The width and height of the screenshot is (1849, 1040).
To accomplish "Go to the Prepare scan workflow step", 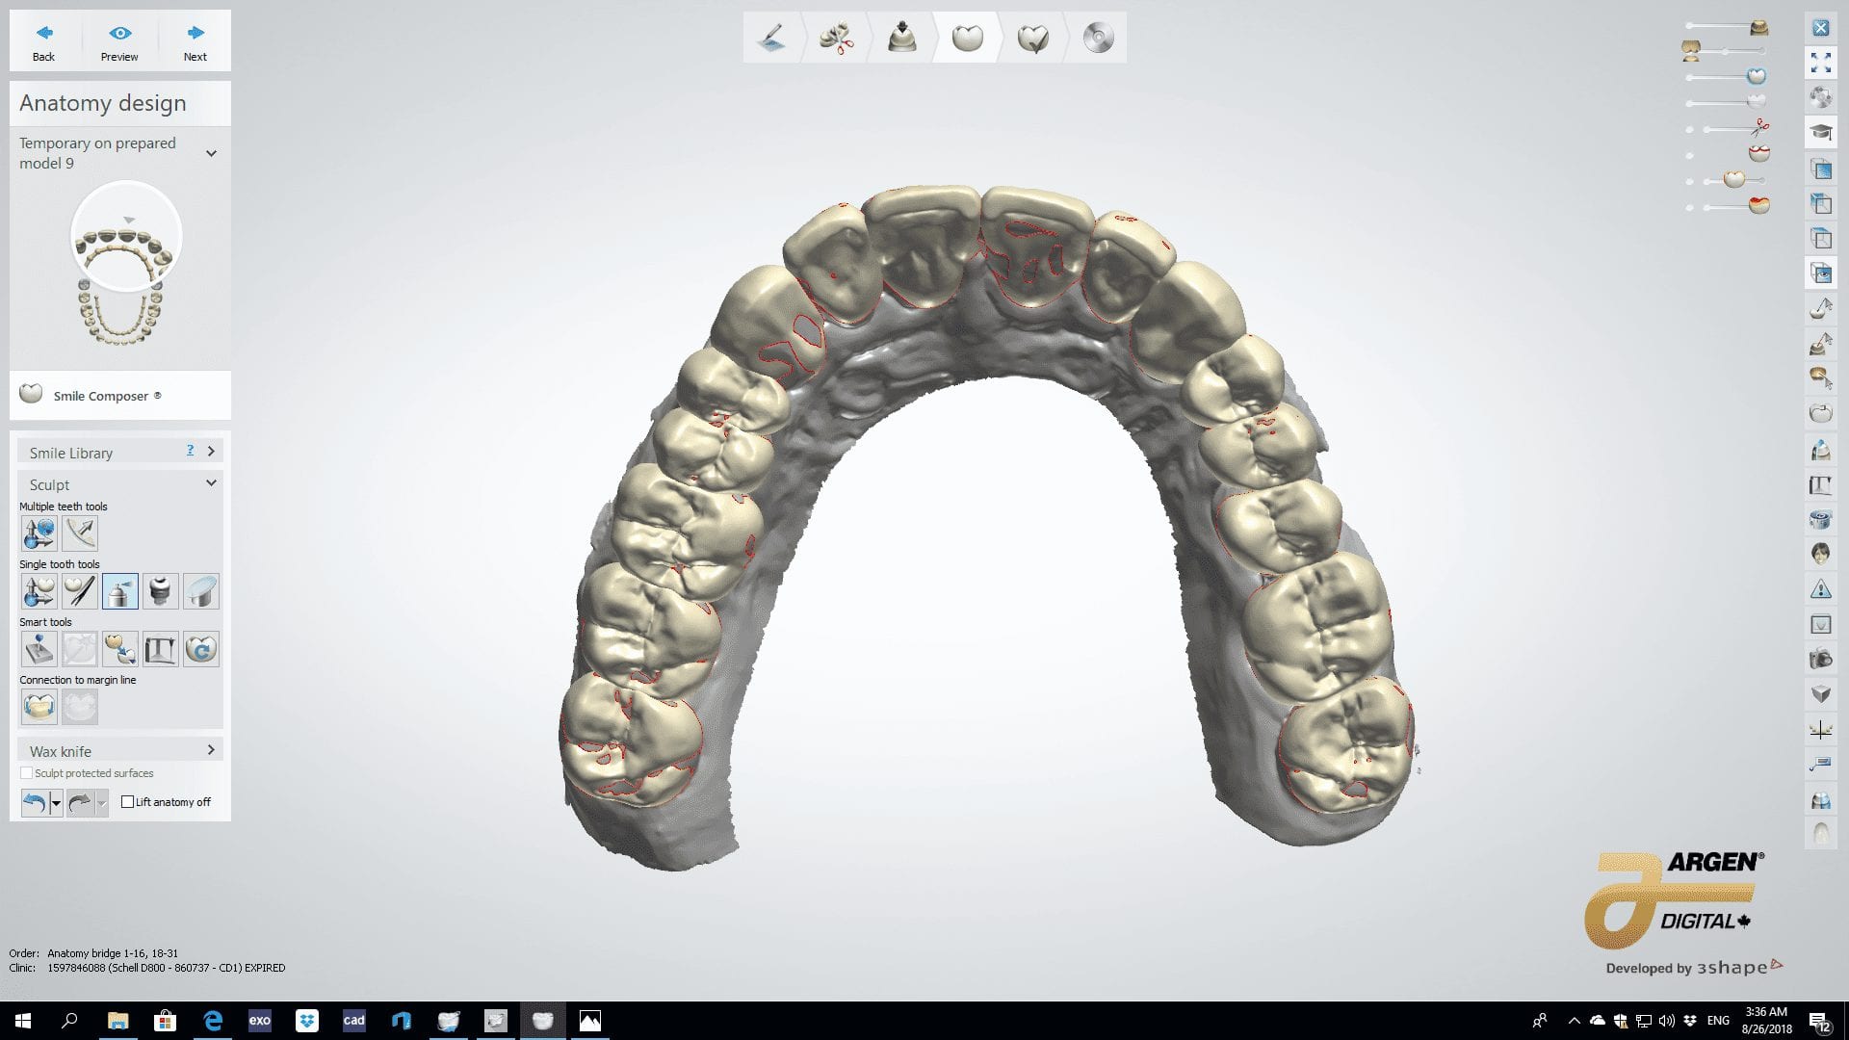I will [772, 38].
